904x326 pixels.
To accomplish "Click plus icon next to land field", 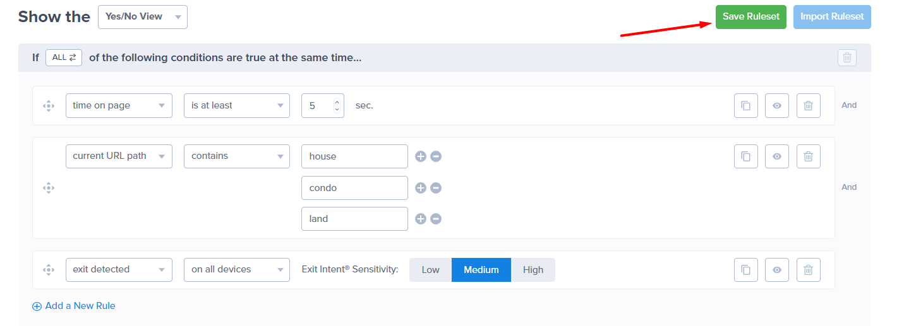I will tap(421, 219).
